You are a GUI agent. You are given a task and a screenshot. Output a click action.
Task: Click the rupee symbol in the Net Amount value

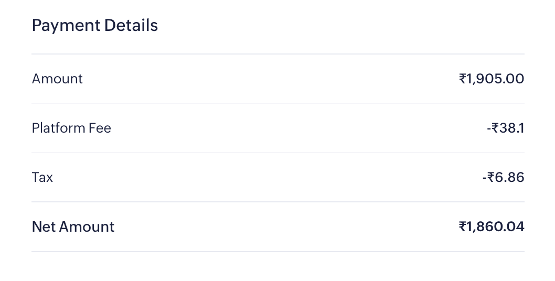pyautogui.click(x=462, y=226)
